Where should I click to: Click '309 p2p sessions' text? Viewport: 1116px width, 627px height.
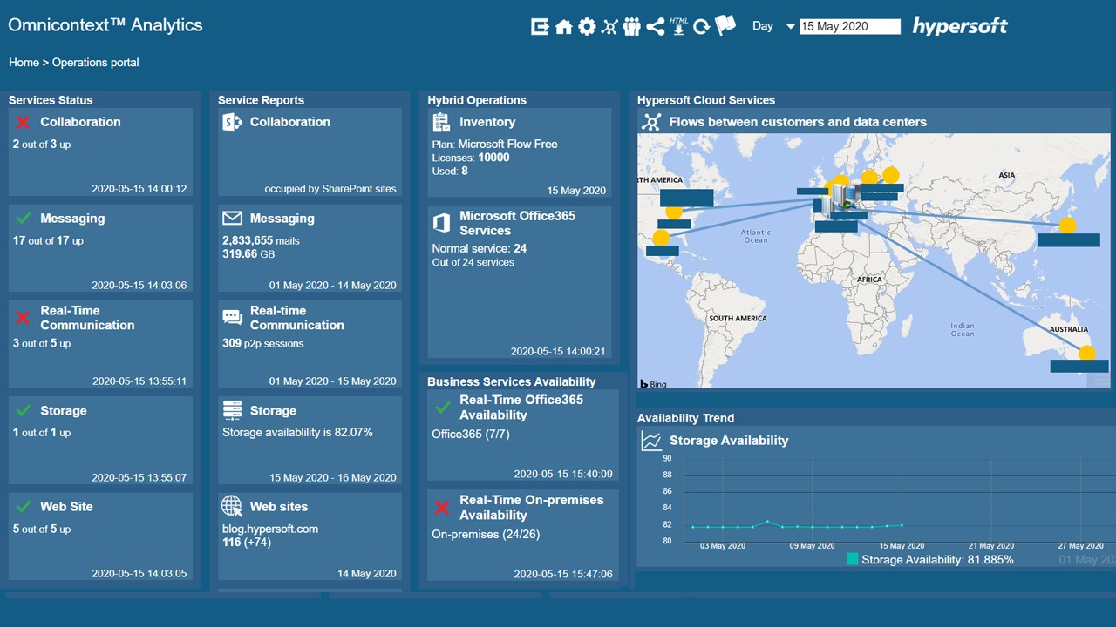point(263,343)
